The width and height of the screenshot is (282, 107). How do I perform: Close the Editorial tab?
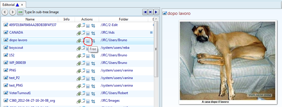point(22,5)
